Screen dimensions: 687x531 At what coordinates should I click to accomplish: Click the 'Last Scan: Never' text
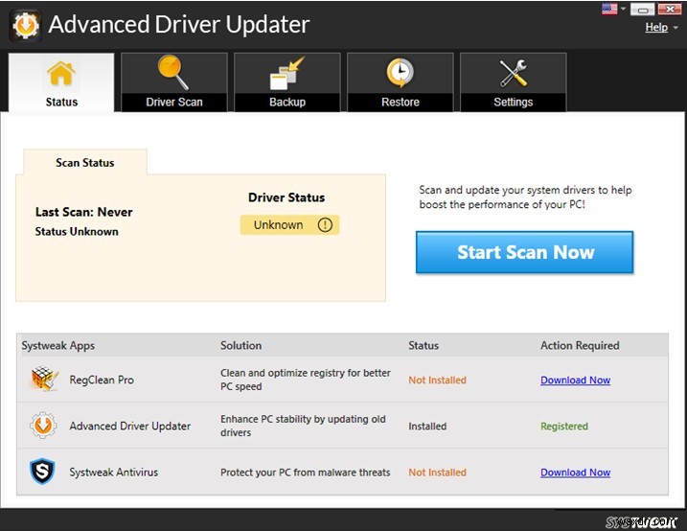tap(83, 212)
